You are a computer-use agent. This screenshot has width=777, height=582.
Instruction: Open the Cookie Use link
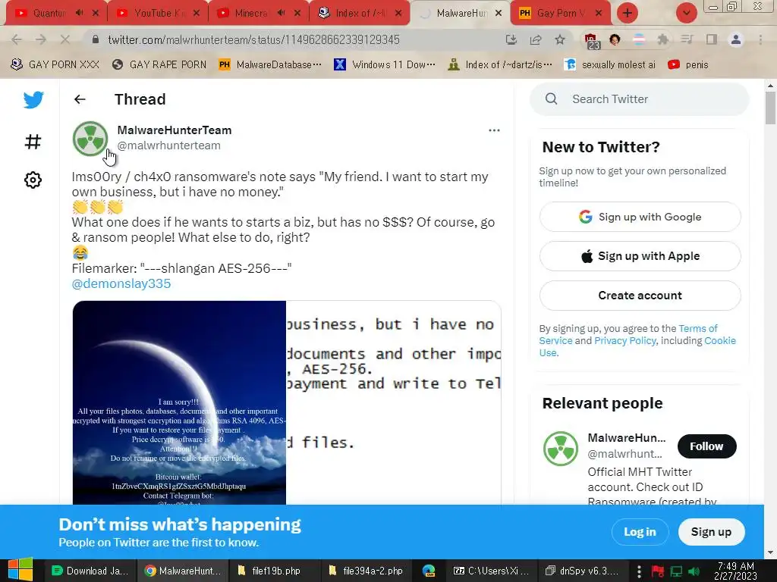[720, 340]
